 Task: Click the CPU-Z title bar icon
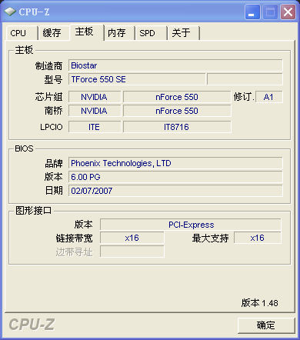(10, 12)
